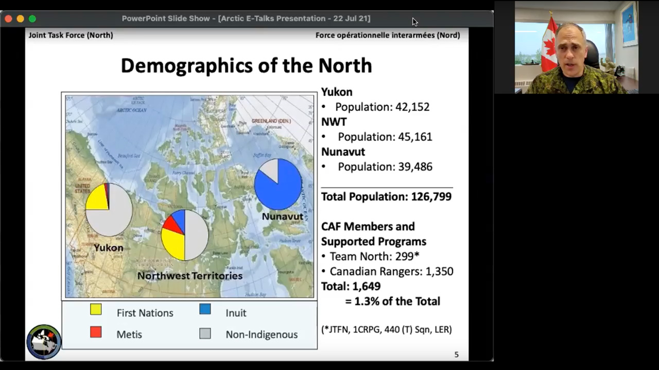Image resolution: width=659 pixels, height=370 pixels.
Task: Click the Joint Task Force (North) header
Action: coord(71,35)
